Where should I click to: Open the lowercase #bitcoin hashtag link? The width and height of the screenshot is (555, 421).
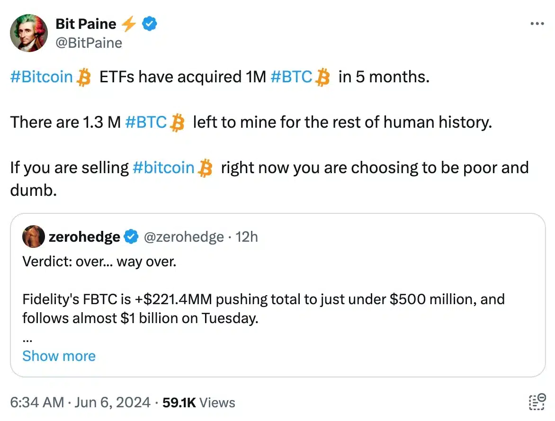[164, 168]
